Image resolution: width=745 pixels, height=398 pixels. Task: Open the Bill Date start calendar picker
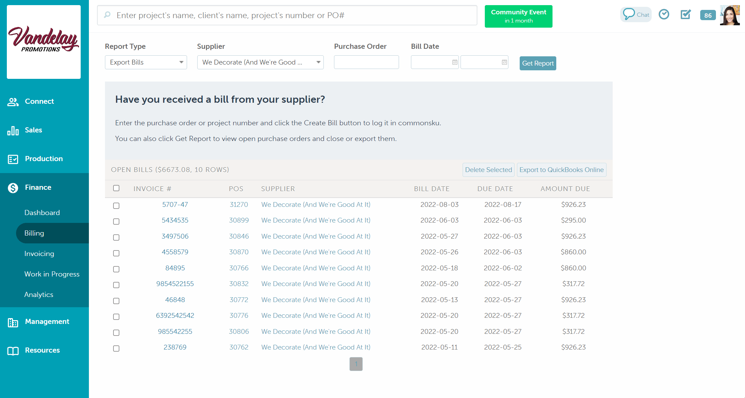tap(454, 62)
